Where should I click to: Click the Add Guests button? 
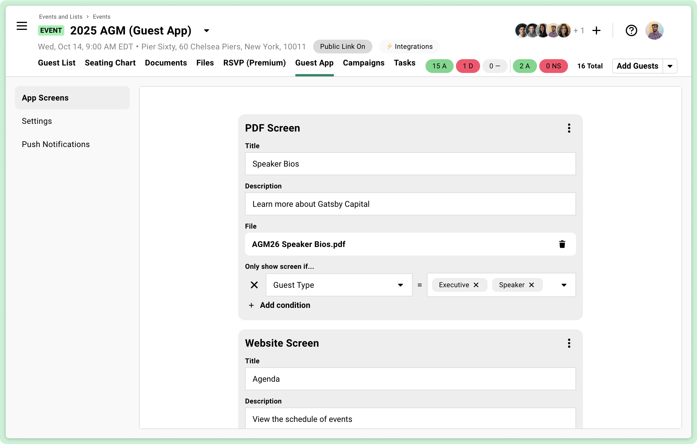pos(637,66)
